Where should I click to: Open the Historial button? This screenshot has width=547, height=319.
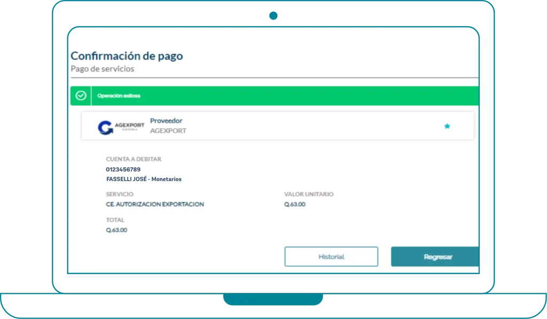(331, 256)
